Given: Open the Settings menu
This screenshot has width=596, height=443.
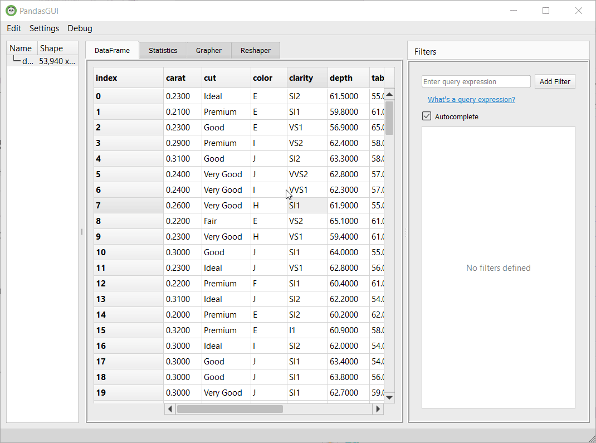Looking at the screenshot, I should [44, 28].
